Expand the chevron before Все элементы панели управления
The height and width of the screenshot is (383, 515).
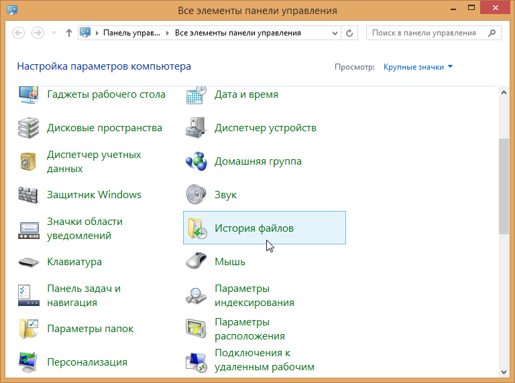click(168, 33)
